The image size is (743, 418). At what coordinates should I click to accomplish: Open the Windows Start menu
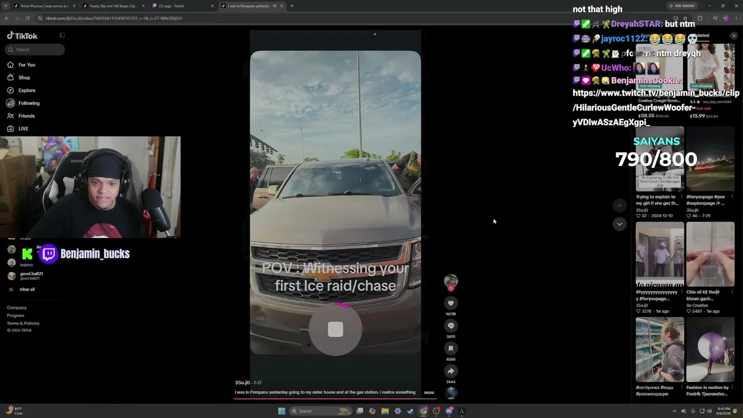pyautogui.click(x=282, y=411)
